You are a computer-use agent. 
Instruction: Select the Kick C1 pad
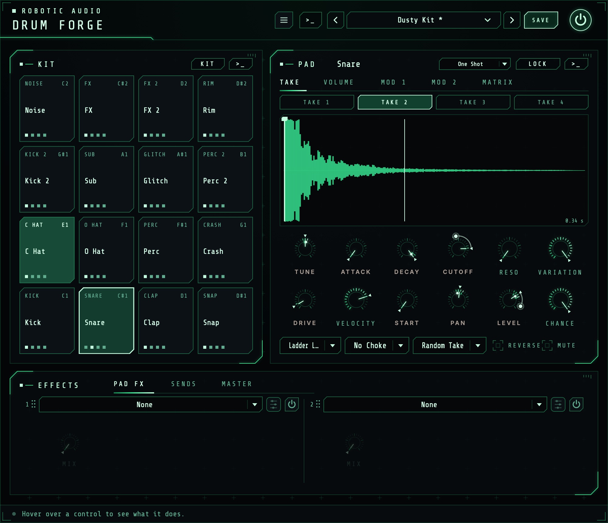(x=47, y=320)
